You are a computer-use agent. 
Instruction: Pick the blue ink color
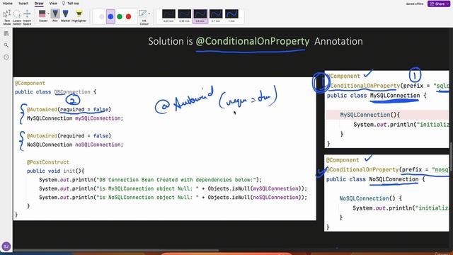click(110, 16)
